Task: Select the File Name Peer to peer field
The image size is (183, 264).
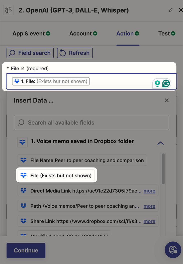Action: [x=82, y=160]
